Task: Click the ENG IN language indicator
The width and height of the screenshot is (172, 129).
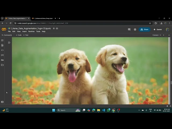Action: [x=150, y=110]
